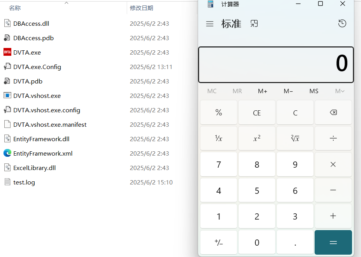Click the DVTA.vshost.exe.config file icon

pos(7,110)
